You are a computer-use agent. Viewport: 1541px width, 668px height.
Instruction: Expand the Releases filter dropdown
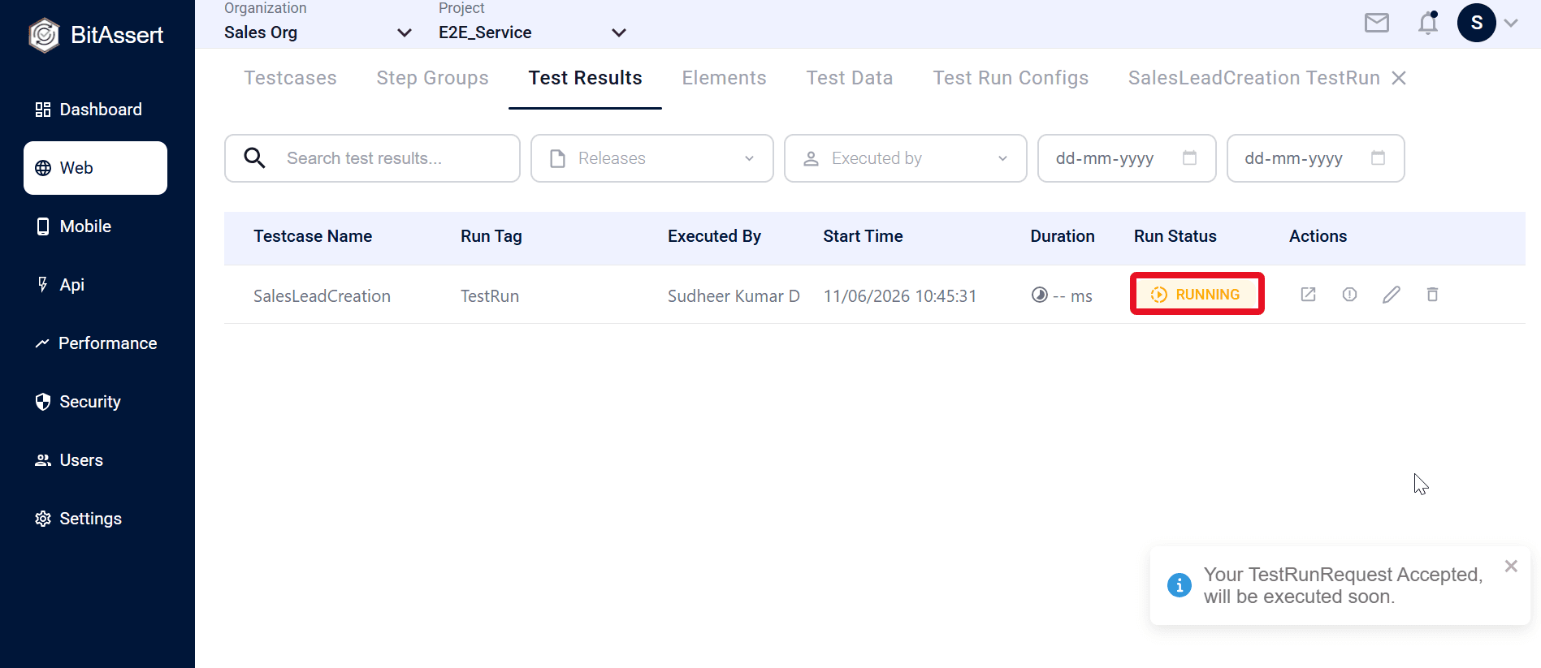click(652, 158)
